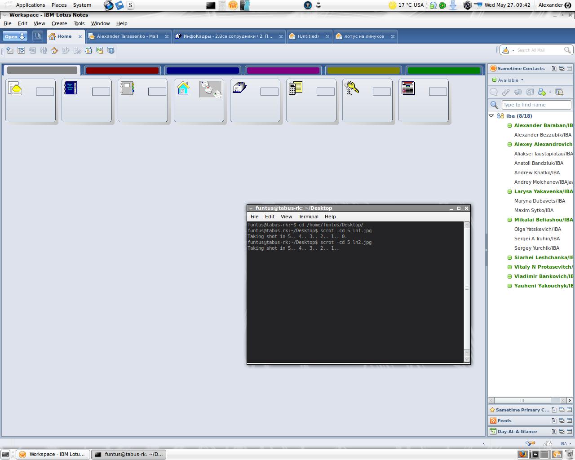Switch to the ИнфоКадры tab
This screenshot has width=575, height=460.
coord(229,36)
